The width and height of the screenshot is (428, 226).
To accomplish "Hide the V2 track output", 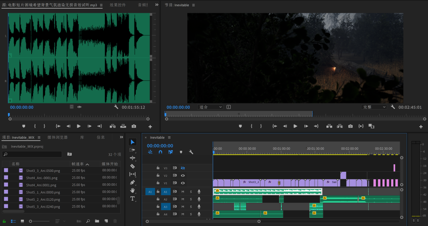I will 183,176.
